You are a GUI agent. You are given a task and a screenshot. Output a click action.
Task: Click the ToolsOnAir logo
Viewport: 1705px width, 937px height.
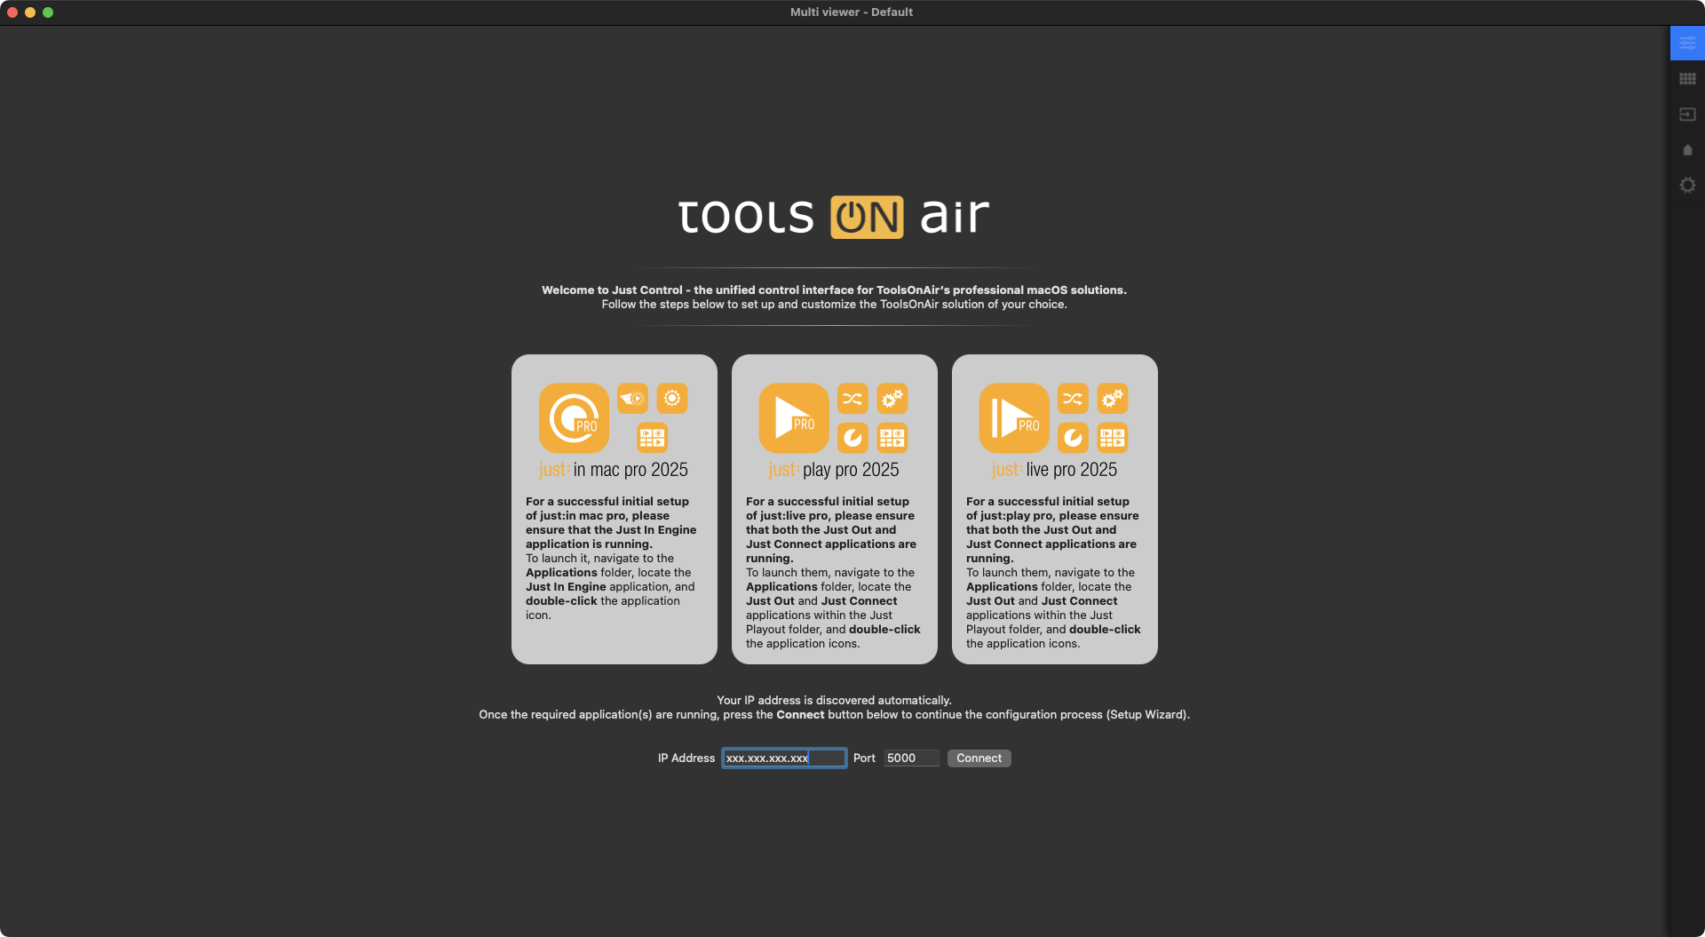pos(834,217)
